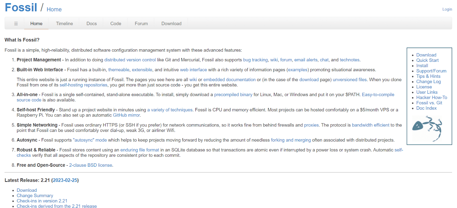Follow the forking and merging link

[x=291, y=140]
